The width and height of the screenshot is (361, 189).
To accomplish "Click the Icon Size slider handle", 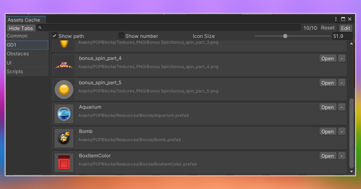I will tap(285, 36).
